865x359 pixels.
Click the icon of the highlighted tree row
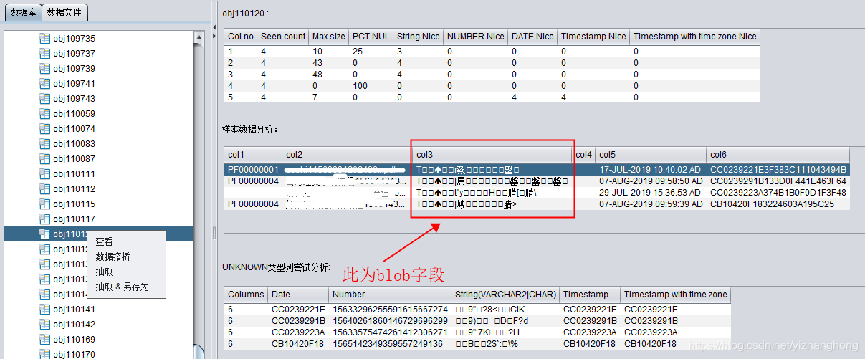44,234
